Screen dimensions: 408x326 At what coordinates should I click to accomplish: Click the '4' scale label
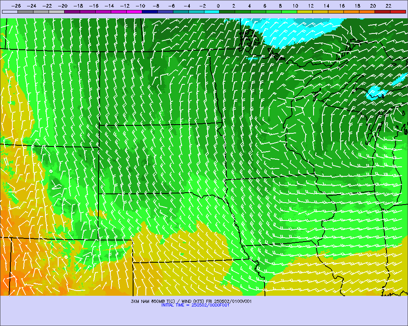249,6
